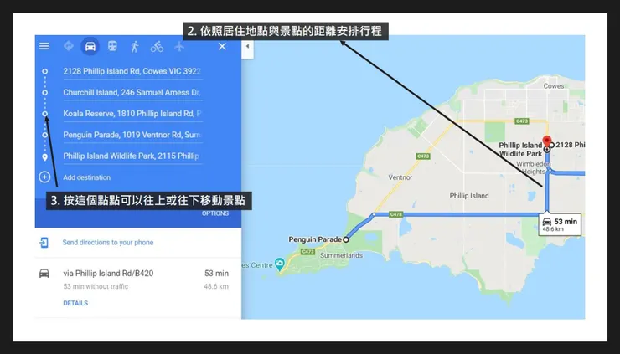
Task: Edit the Koala Reserve stop field
Action: pyautogui.click(x=133, y=114)
